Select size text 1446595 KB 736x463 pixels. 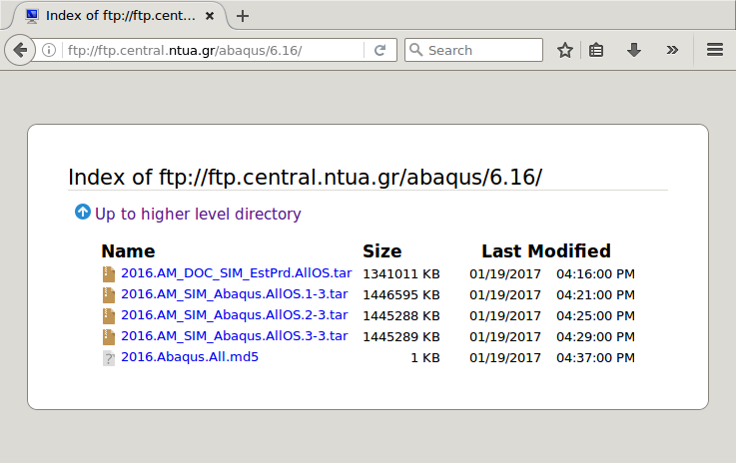pyautogui.click(x=401, y=295)
